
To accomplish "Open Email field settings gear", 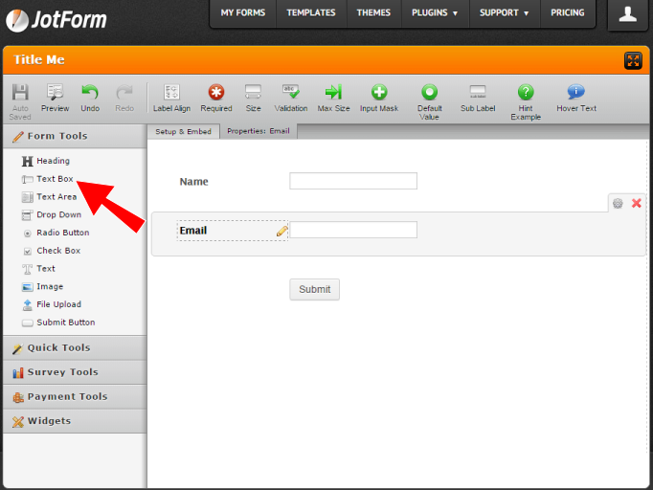I will [618, 203].
